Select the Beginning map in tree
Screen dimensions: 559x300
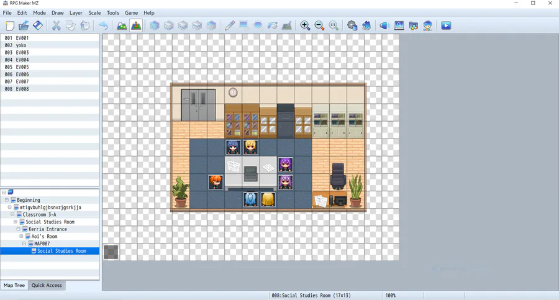29,200
